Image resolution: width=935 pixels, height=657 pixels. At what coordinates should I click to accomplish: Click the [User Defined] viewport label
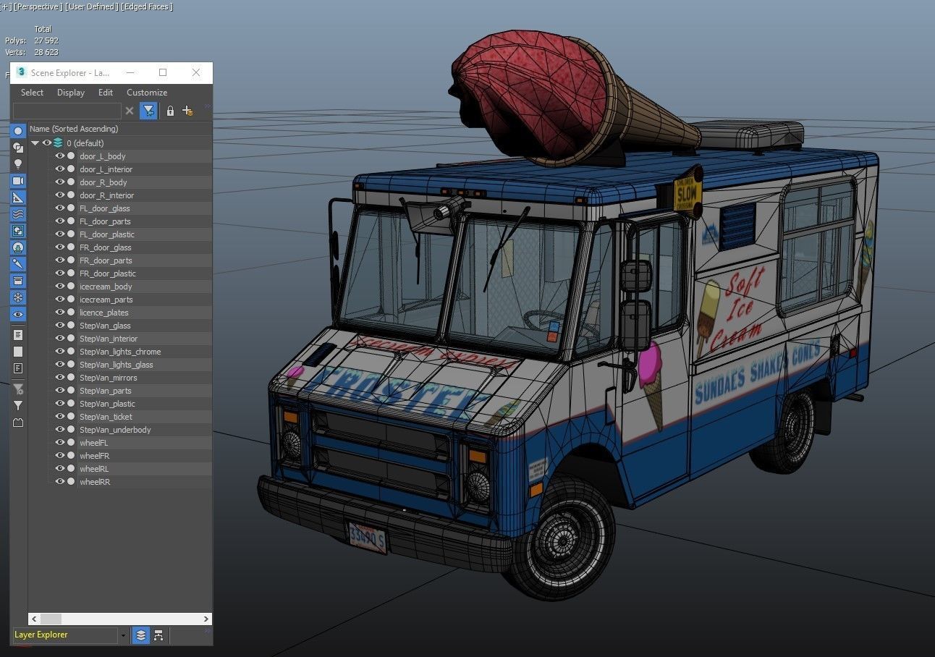[x=93, y=7]
